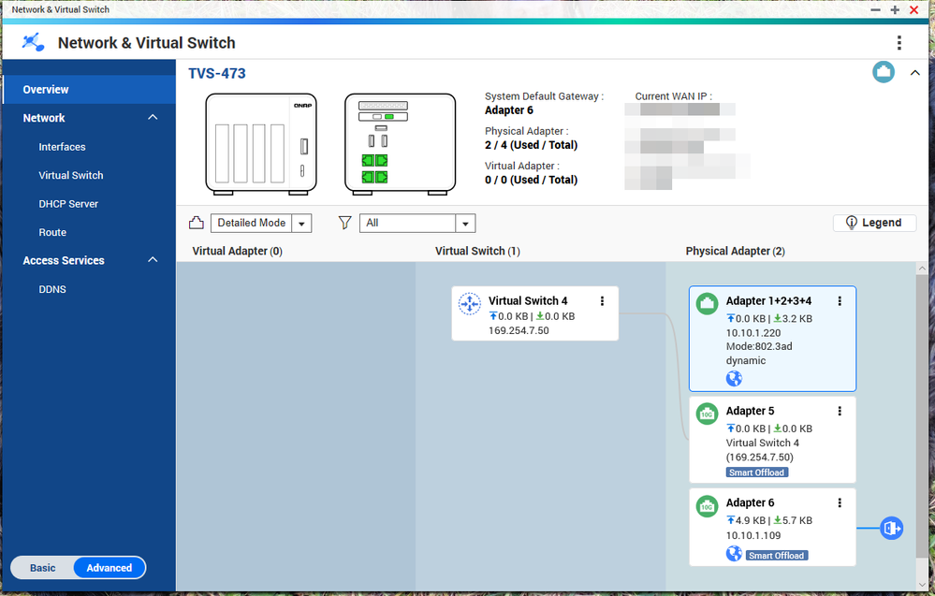
Task: Click the Legend button
Action: (874, 223)
